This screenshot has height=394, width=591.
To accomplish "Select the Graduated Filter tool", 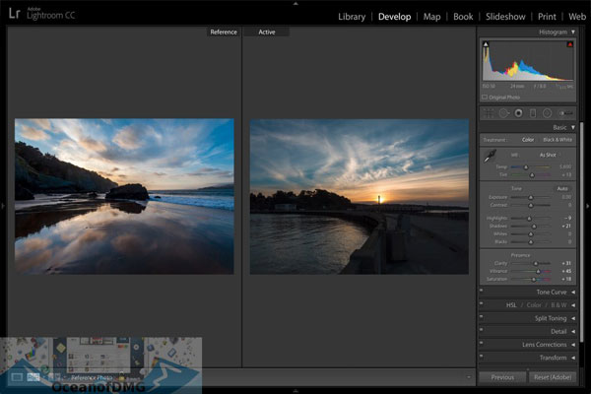I will point(532,113).
